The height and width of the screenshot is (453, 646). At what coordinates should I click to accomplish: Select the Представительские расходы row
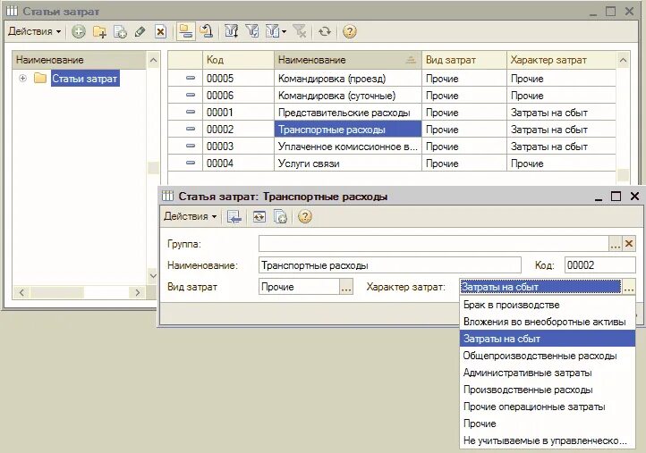click(391, 113)
